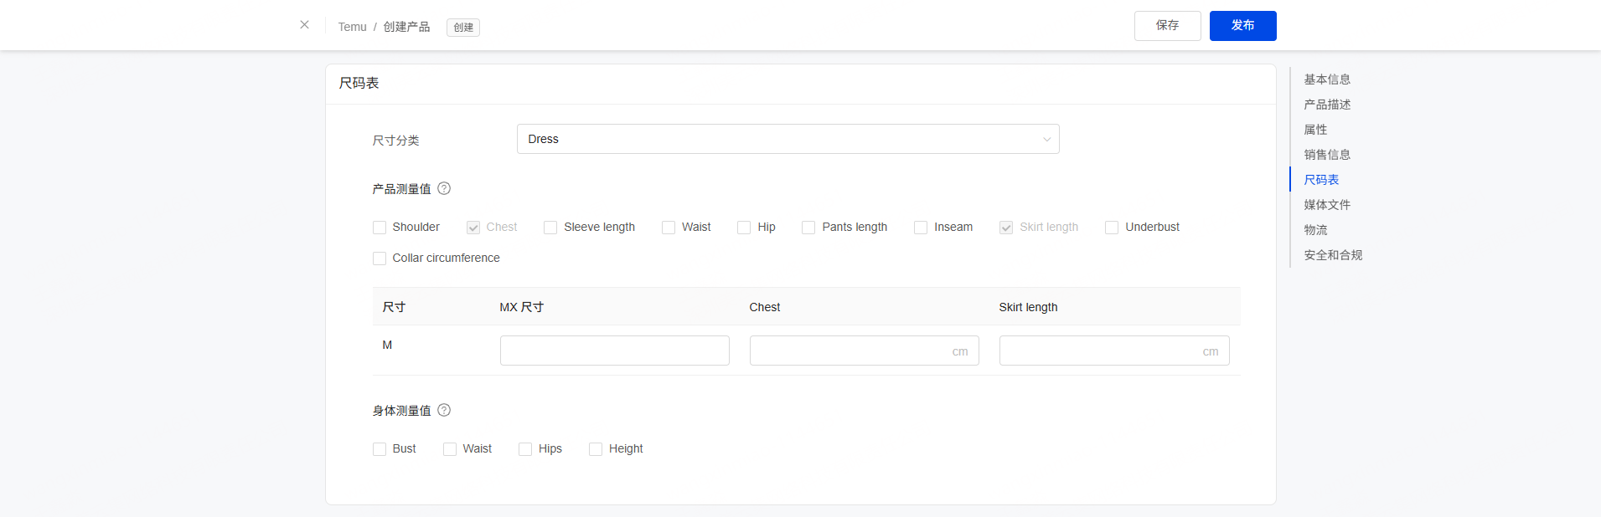The image size is (1601, 517).
Task: Check the Height body measurement
Action: click(596, 449)
